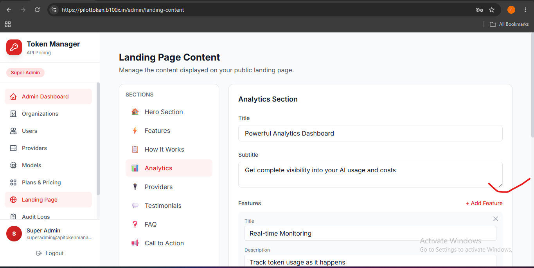Image resolution: width=534 pixels, height=268 pixels.
Task: Click the Users people icon
Action: [x=13, y=131]
